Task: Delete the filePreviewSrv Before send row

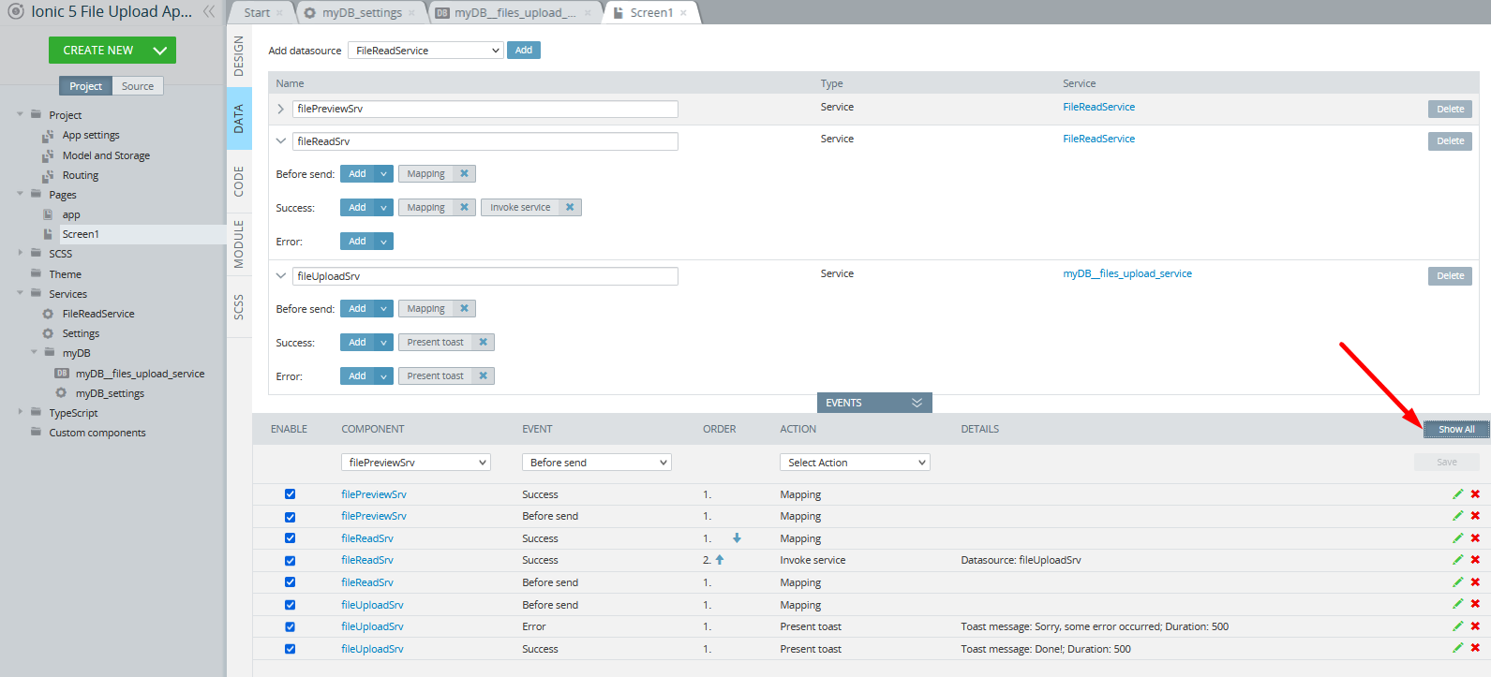Action: tap(1475, 515)
